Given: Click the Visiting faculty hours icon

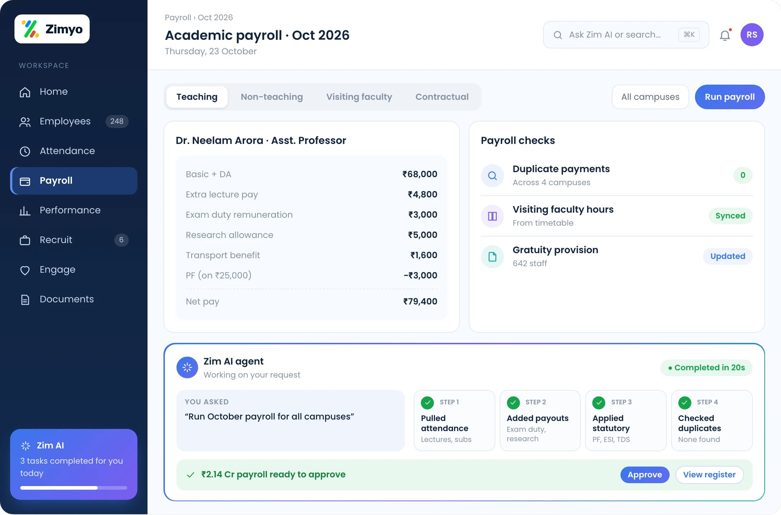Looking at the screenshot, I should pyautogui.click(x=492, y=216).
